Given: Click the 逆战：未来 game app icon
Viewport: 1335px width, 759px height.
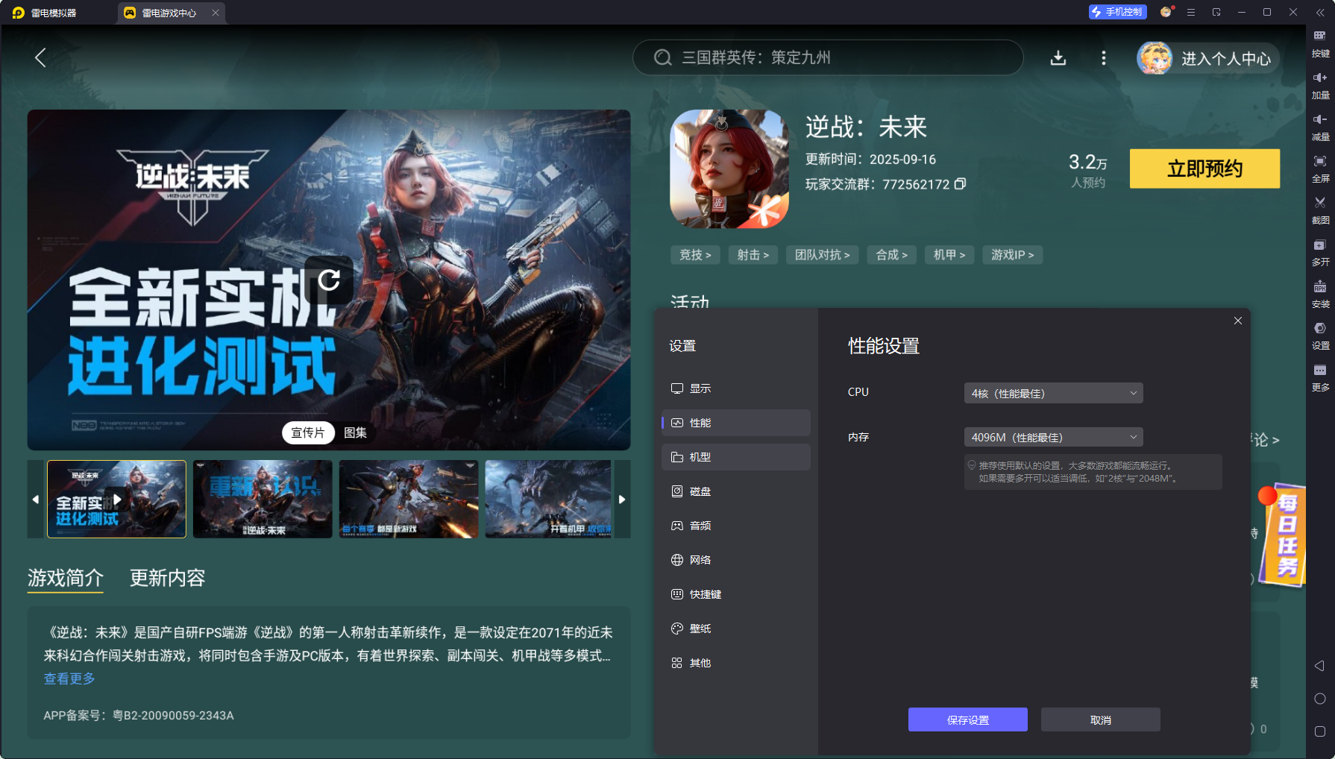Looking at the screenshot, I should pos(729,169).
